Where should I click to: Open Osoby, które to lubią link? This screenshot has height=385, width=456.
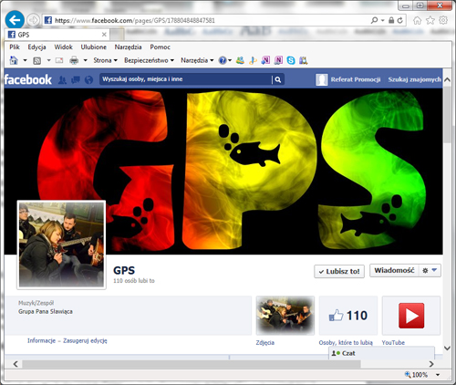(x=346, y=343)
